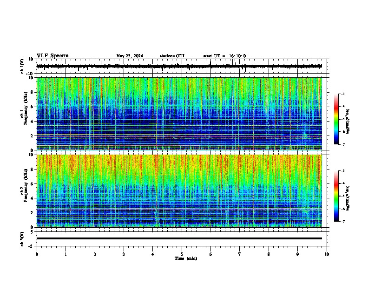This screenshot has height=285, width=368.
Task: Click the "8" kHz tick of ch.1 spectrogram
Action: click(33, 92)
